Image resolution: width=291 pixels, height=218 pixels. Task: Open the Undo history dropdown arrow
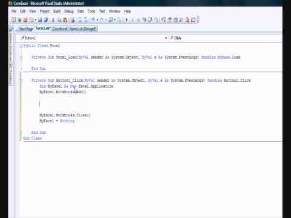coord(97,20)
